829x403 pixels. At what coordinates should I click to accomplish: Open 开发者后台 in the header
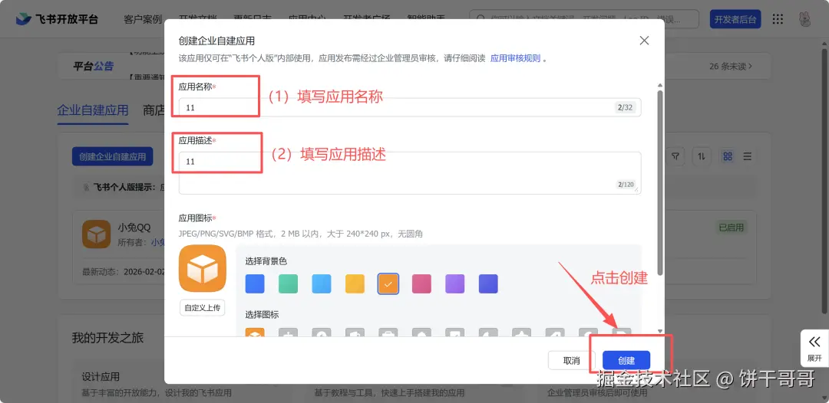click(735, 19)
